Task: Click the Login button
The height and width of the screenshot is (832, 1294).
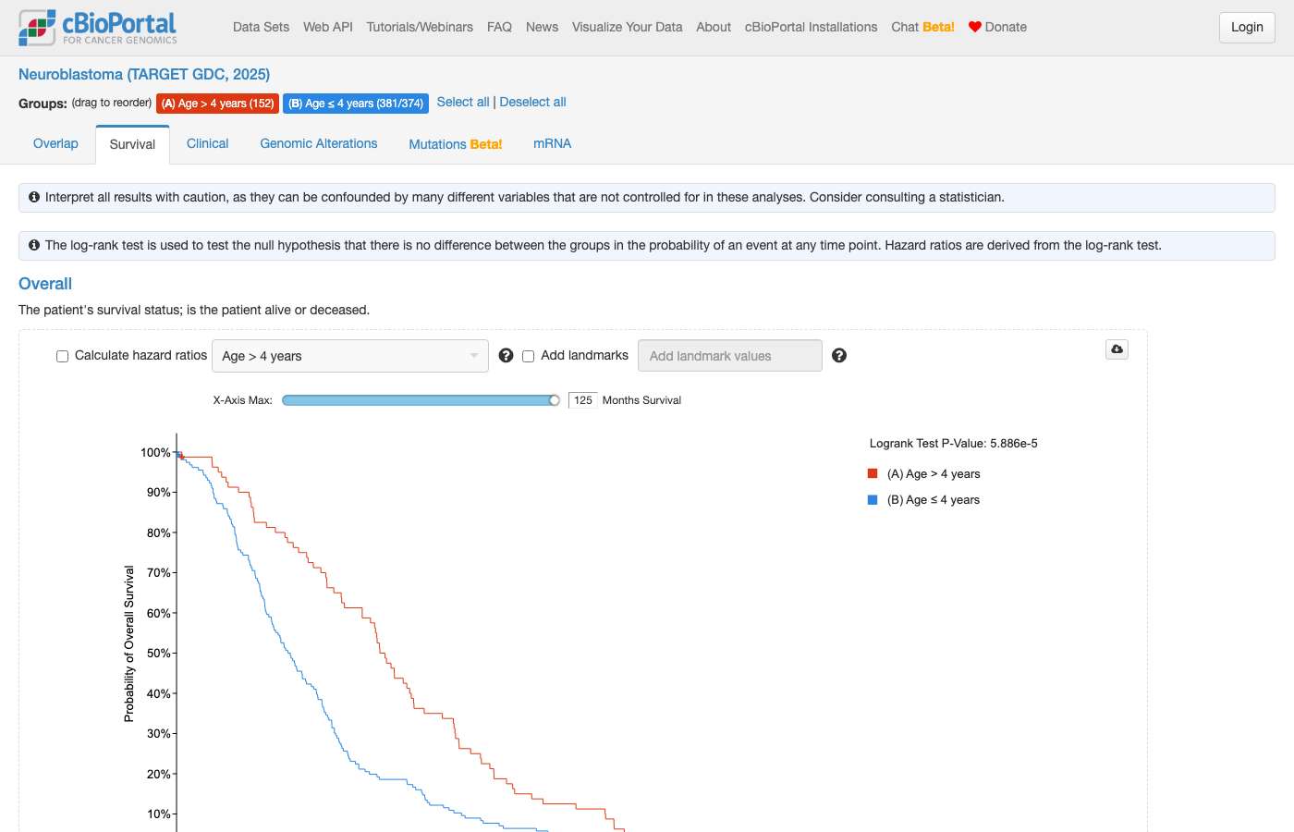Action: [x=1247, y=28]
